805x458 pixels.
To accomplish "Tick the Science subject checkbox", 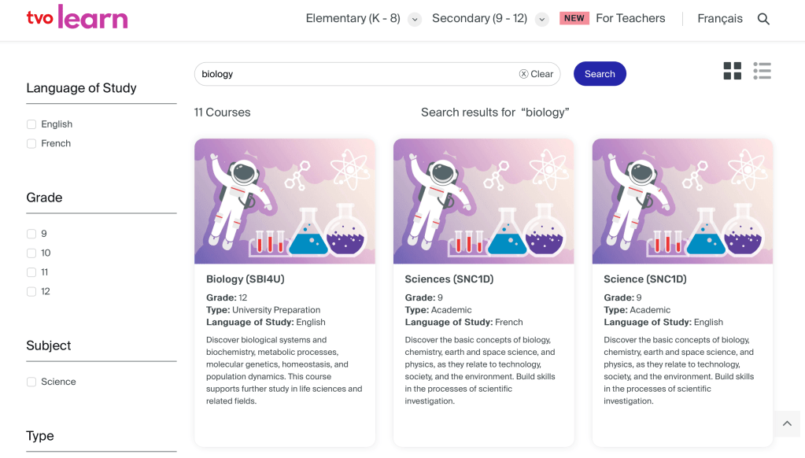I will point(31,382).
